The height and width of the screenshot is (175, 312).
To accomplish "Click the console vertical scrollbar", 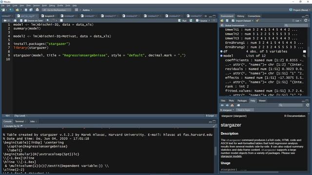I will tap(215, 151).
